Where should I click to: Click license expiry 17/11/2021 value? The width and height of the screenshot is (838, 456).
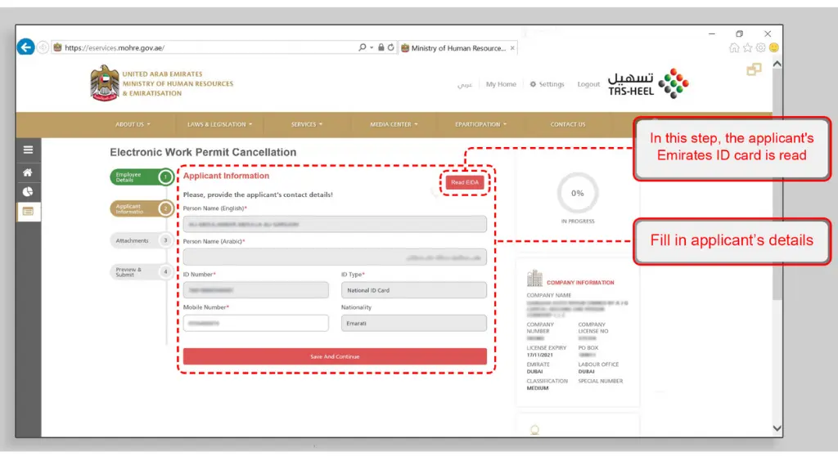[539, 355]
